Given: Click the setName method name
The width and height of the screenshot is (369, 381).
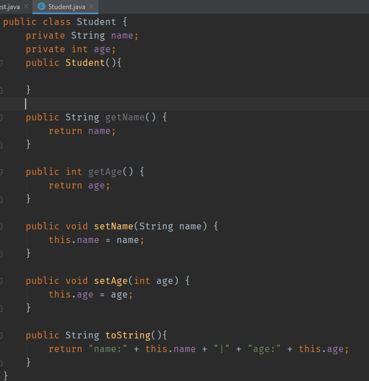Looking at the screenshot, I should (x=114, y=227).
